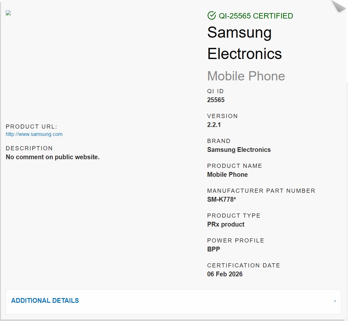Click the BPP power profile value

[214, 249]
